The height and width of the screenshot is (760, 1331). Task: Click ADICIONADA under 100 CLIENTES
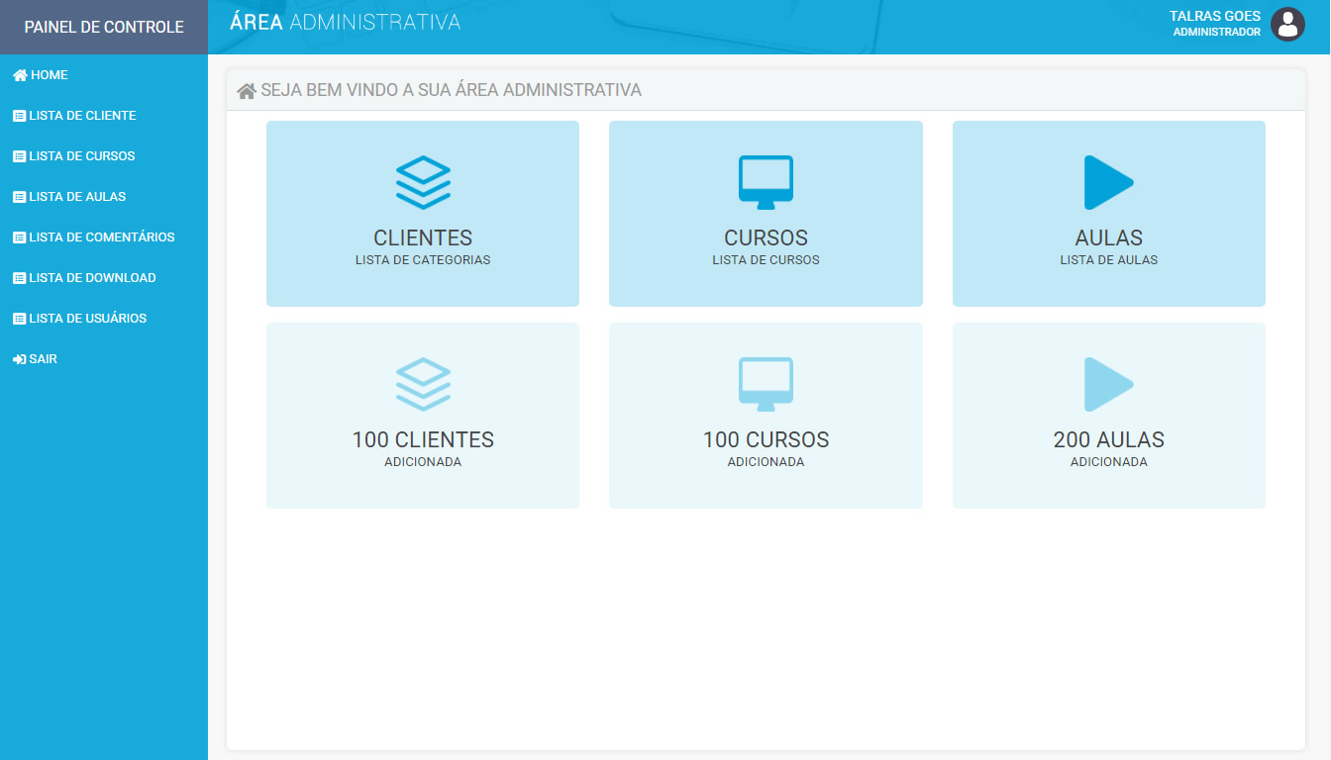coord(423,462)
